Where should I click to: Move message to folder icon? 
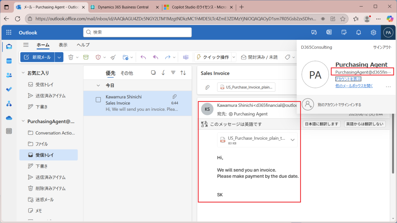(125, 57)
